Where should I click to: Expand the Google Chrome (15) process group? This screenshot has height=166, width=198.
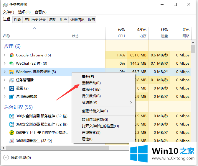click(5, 55)
